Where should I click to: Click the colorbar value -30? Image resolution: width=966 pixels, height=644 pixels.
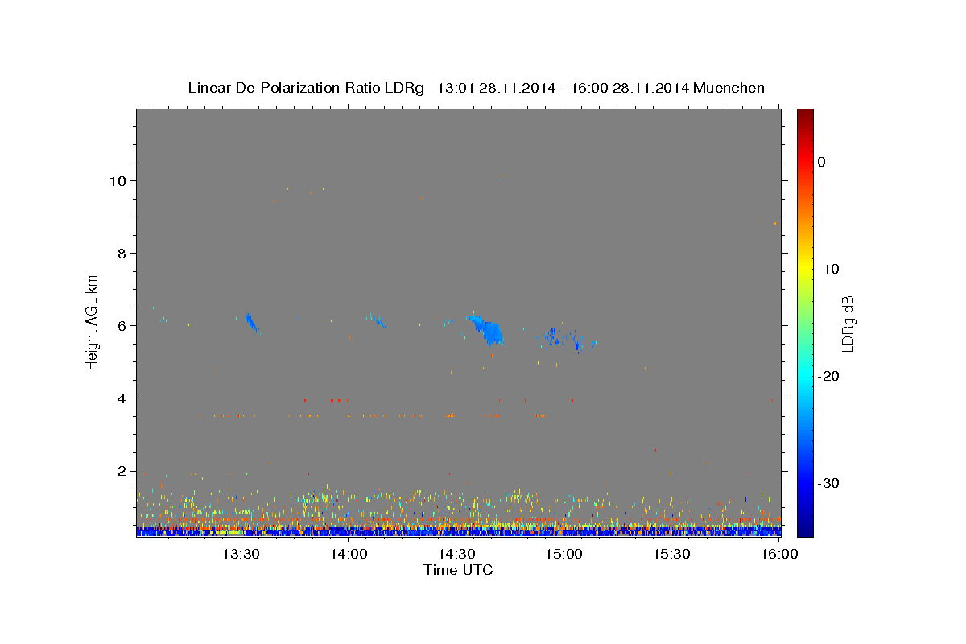pyautogui.click(x=828, y=483)
